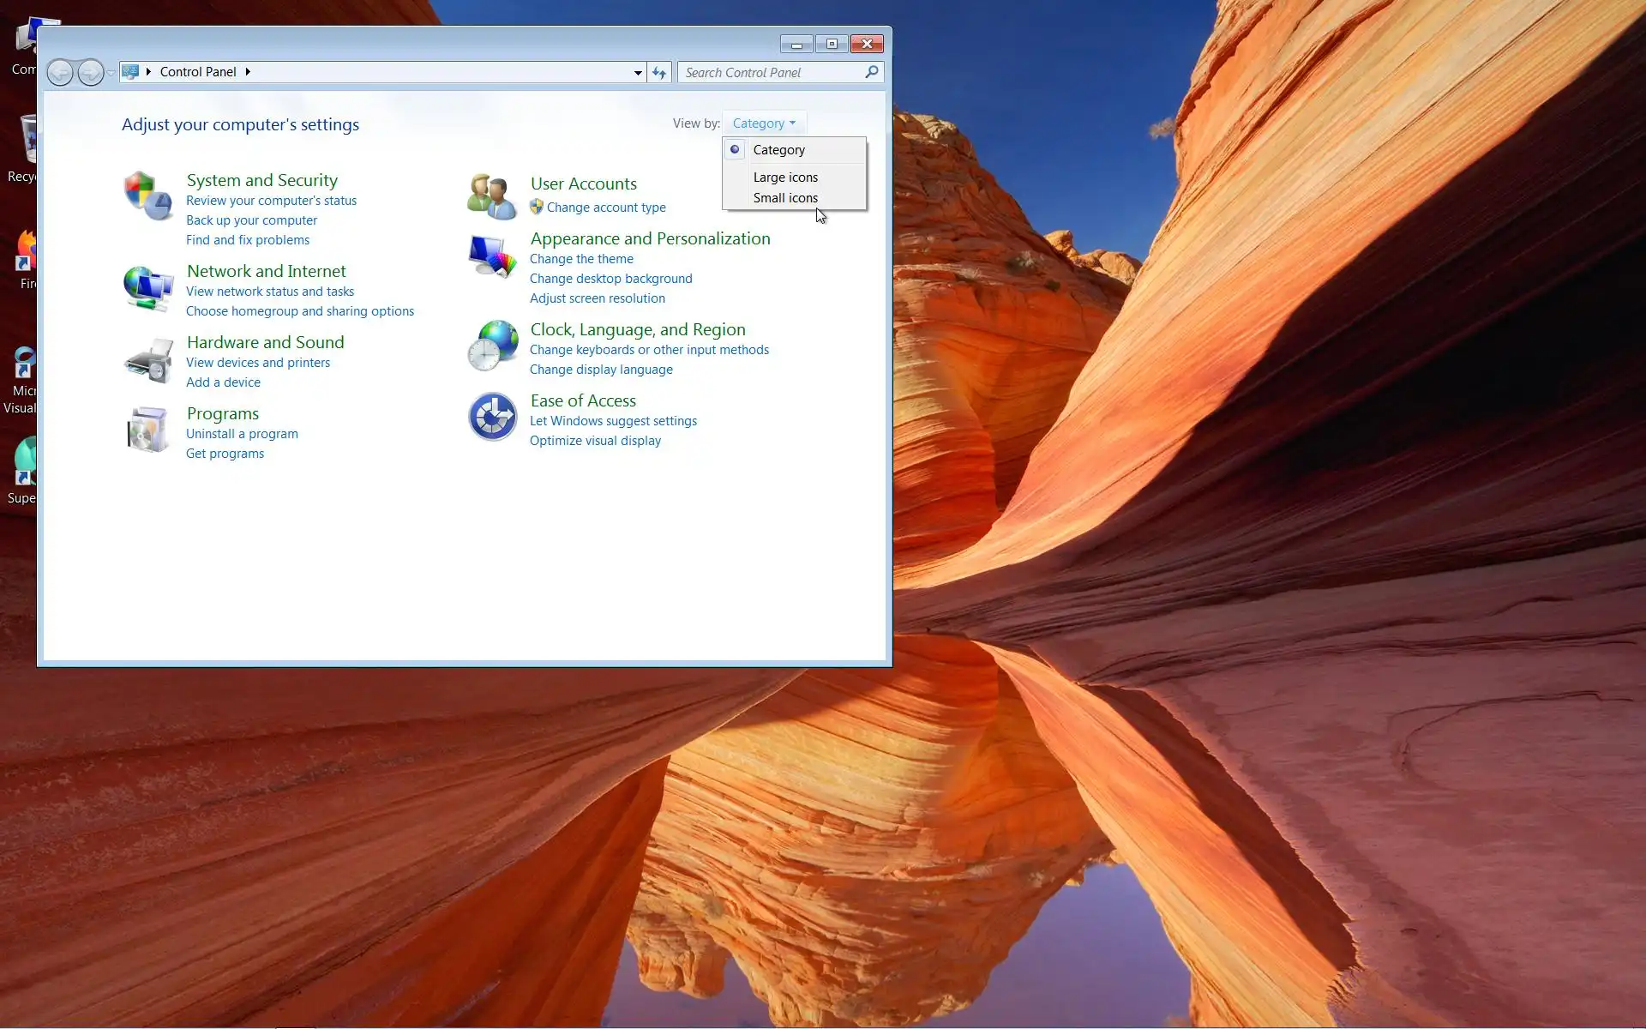Open the address bar history dropdown arrow
Image resolution: width=1646 pixels, height=1029 pixels.
[x=638, y=73]
